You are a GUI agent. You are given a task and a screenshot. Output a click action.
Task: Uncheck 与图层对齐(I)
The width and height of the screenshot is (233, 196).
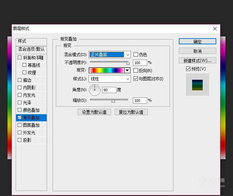(136, 78)
